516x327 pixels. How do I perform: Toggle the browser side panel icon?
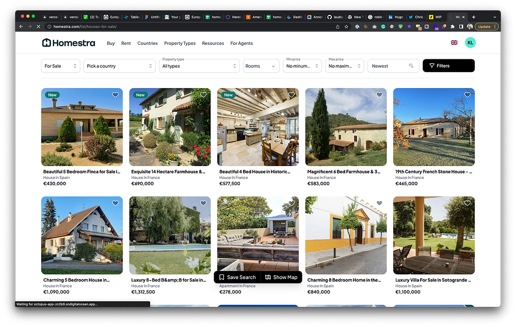(461, 27)
